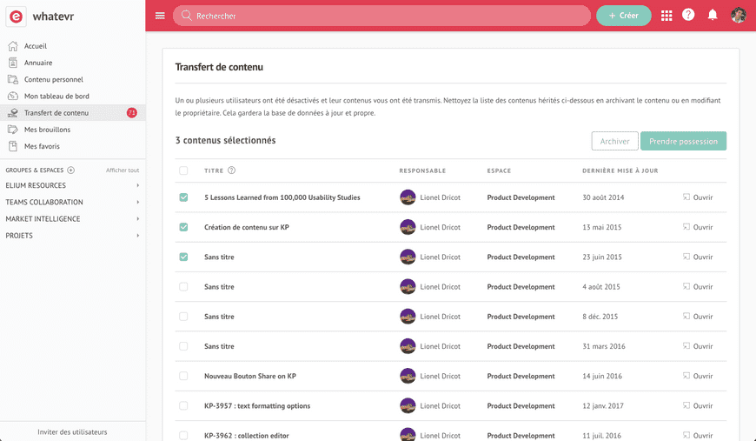Viewport: 756px width, 441px height.
Task: Check Sans titre 4 août 2015 checkbox
Action: pyautogui.click(x=183, y=286)
